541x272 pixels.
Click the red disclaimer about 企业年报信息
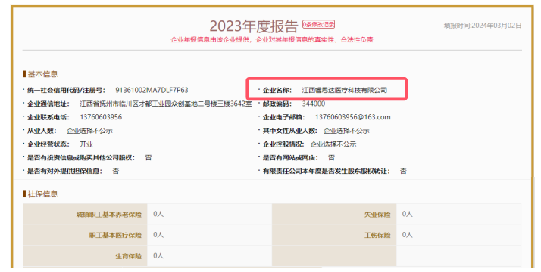[272, 39]
